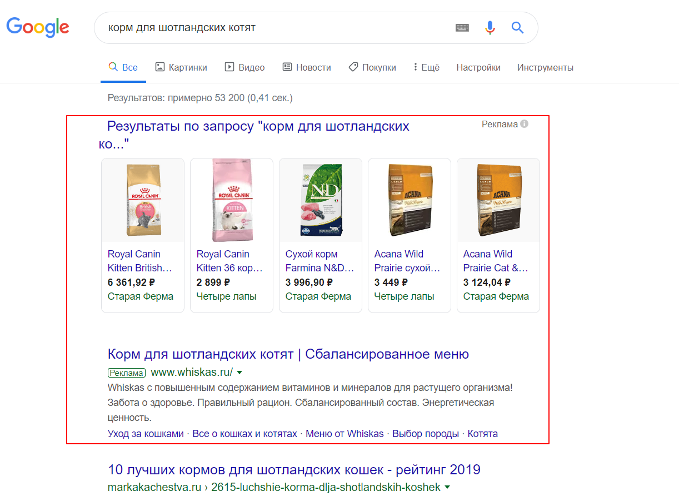
Task: Click Farmina N&D product image
Action: (321, 200)
